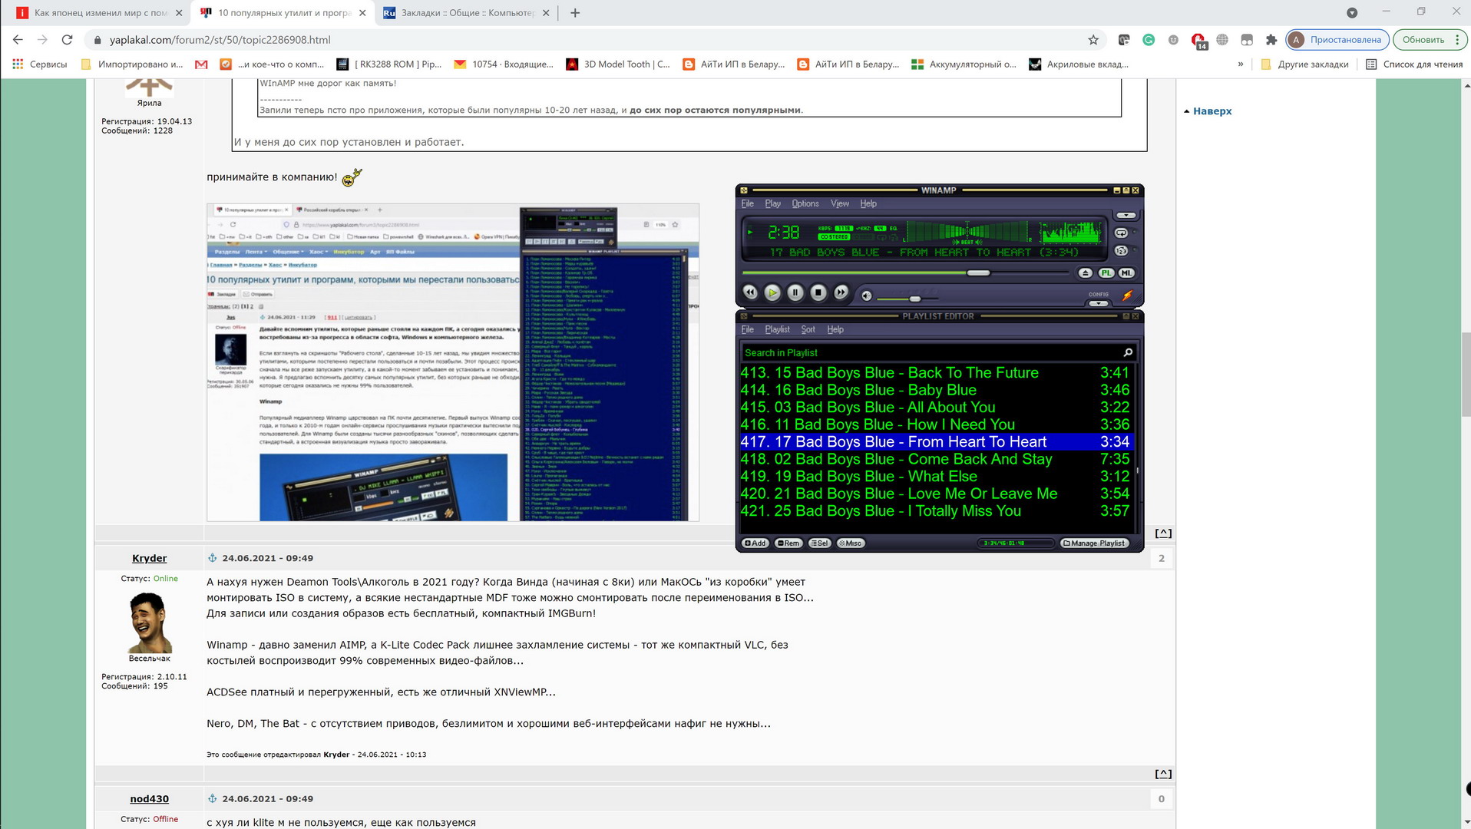Click the Misc button in Playlist Editor

click(850, 543)
